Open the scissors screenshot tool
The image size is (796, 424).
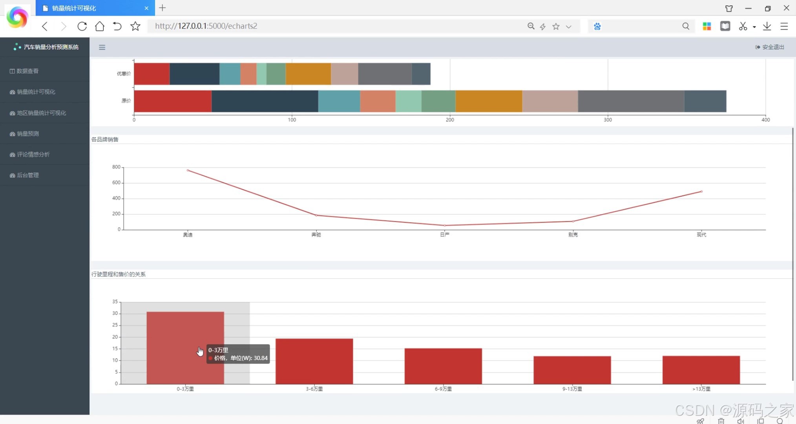click(743, 26)
